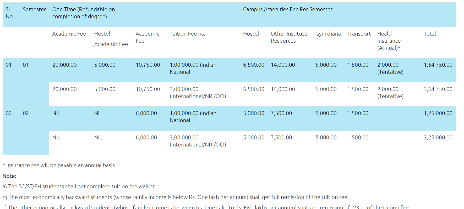Click the 14,000.00 resources fee in the first row
This screenshot has width=464, height=209.
[x=283, y=65]
